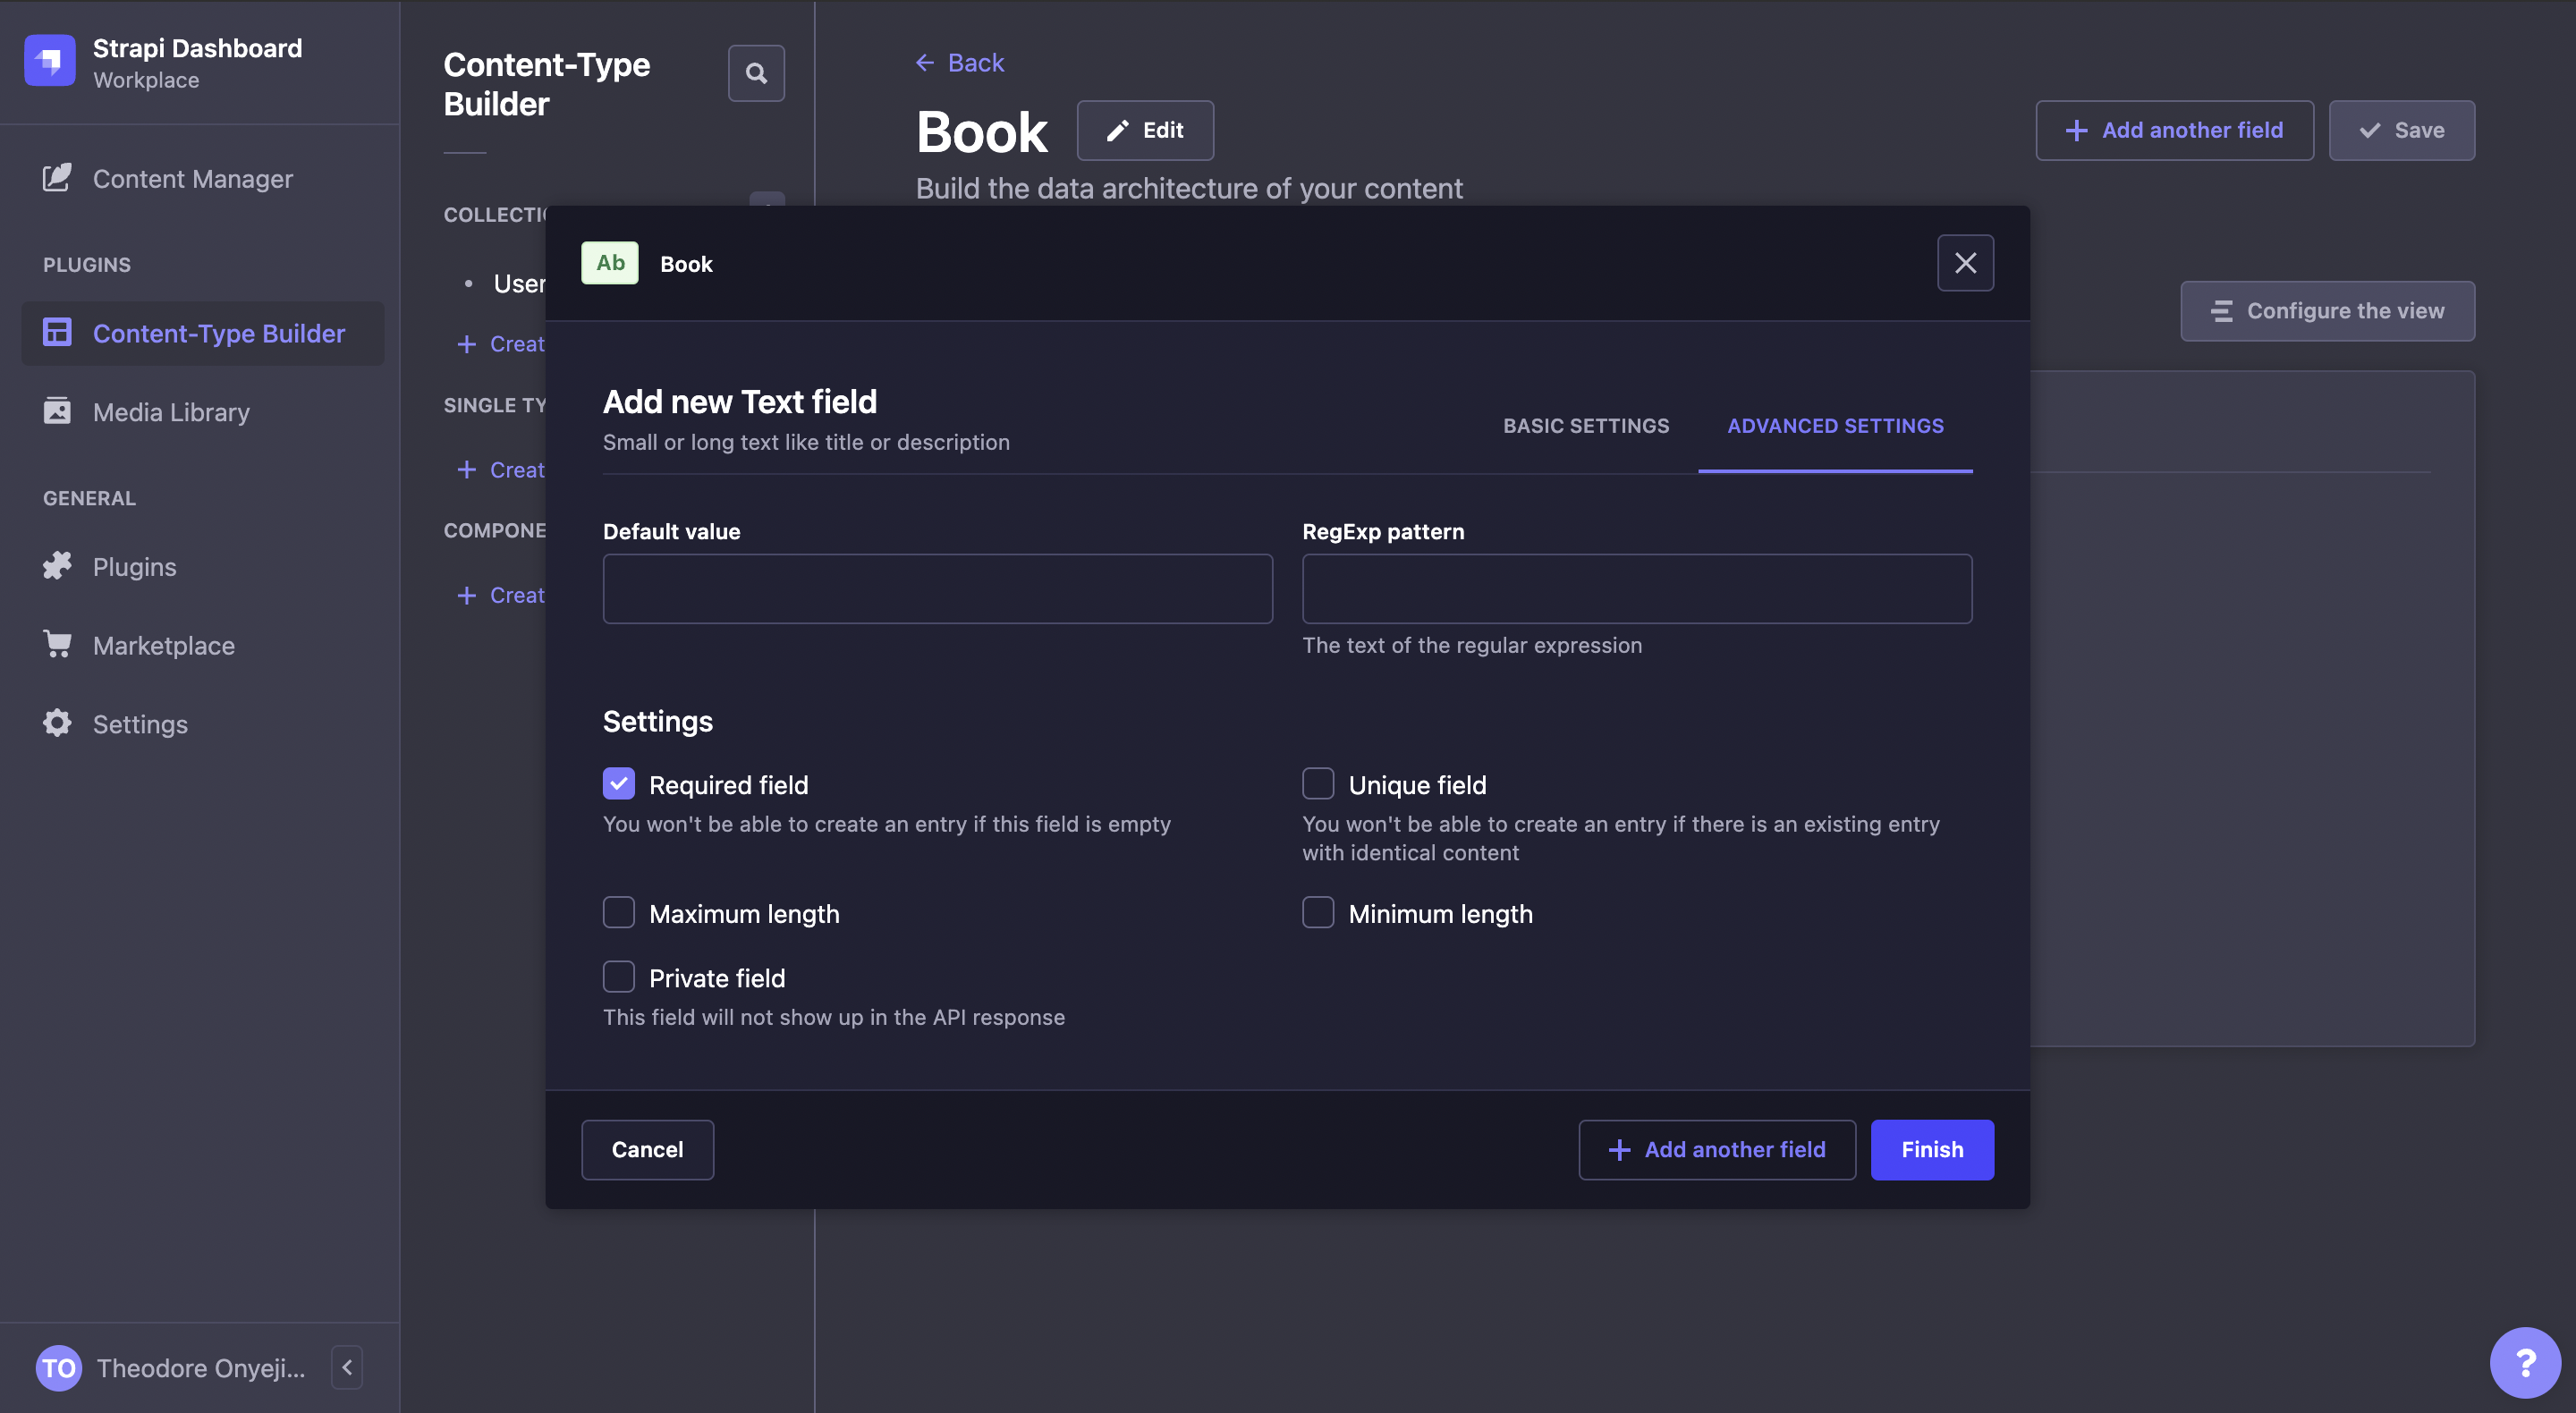Click the Strapi logo icon
This screenshot has width=2576, height=1413.
pyautogui.click(x=50, y=61)
